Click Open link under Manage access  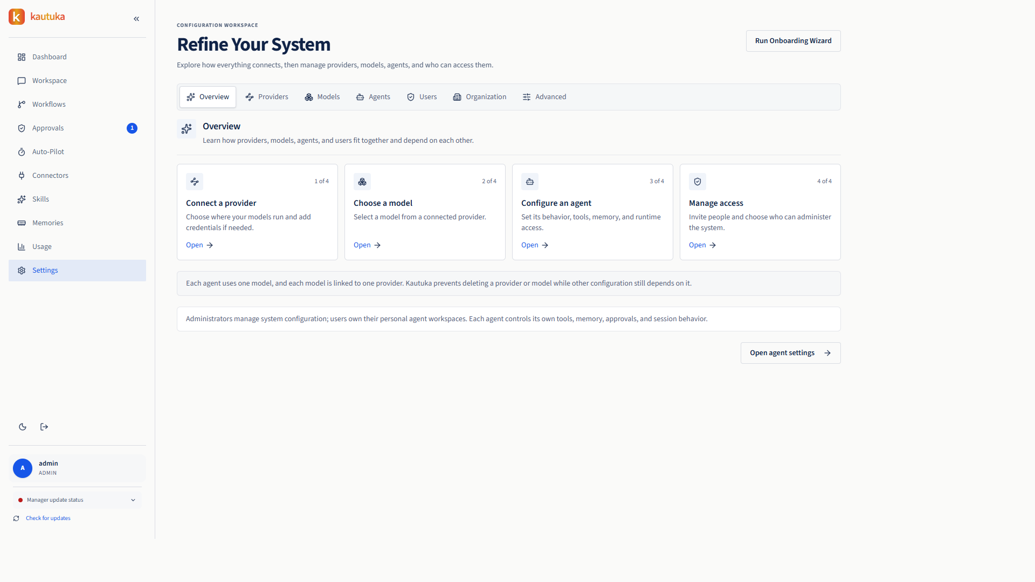point(702,245)
